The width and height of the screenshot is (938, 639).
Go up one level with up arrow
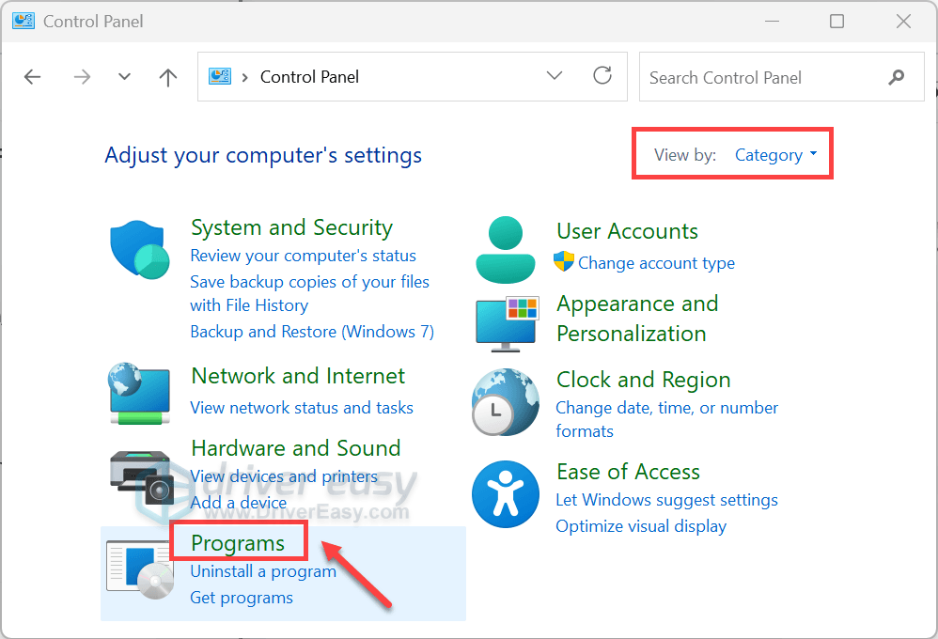(x=168, y=77)
